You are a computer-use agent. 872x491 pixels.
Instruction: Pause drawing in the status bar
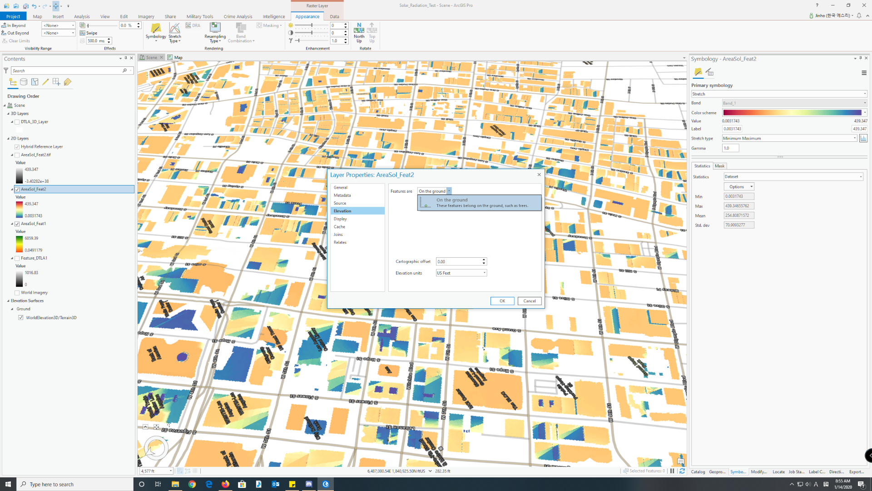tap(672, 471)
